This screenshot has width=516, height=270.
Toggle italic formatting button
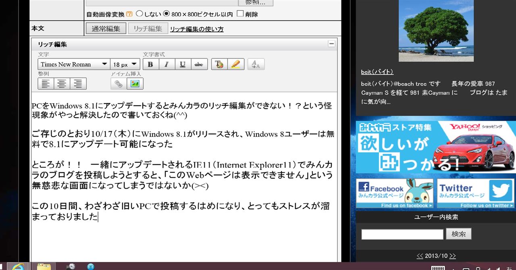[x=167, y=64]
